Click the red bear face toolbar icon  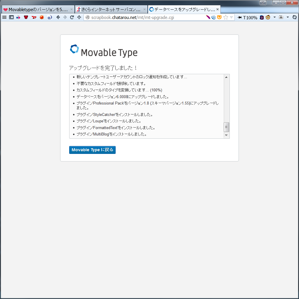pos(26,17)
